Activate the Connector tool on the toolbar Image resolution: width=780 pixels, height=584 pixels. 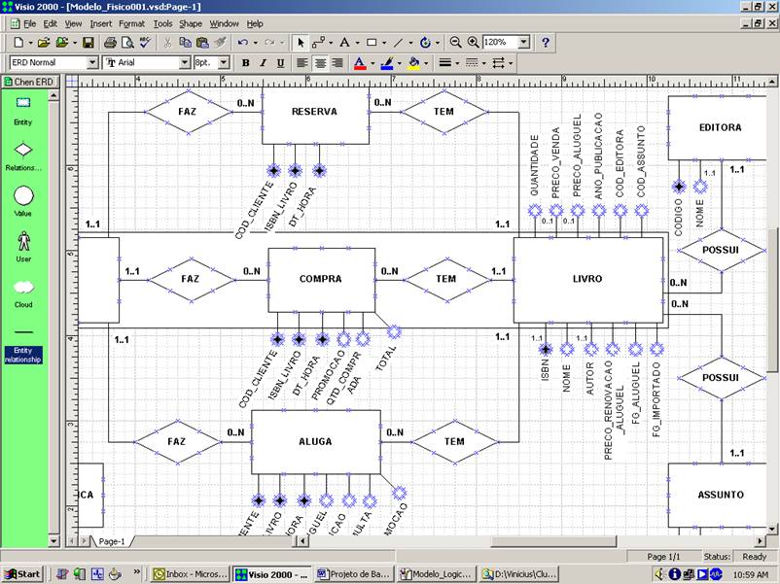(x=318, y=42)
